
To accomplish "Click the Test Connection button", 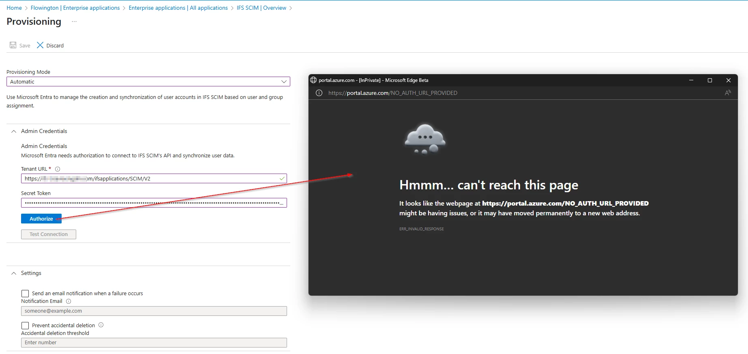I will point(49,234).
